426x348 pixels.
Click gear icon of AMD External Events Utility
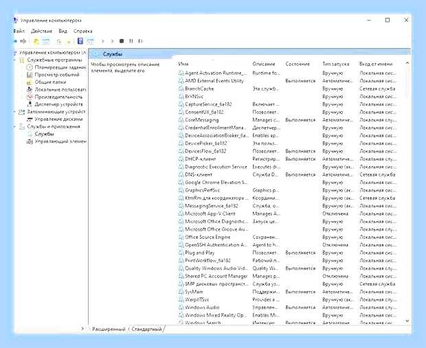click(181, 81)
